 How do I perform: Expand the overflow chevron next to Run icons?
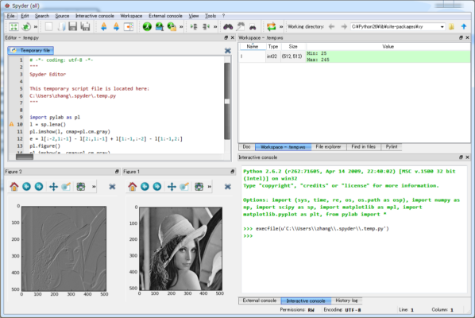click(181, 27)
